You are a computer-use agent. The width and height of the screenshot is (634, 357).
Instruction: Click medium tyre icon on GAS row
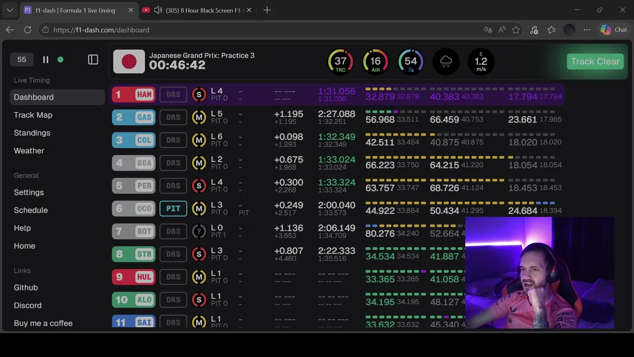(x=199, y=117)
